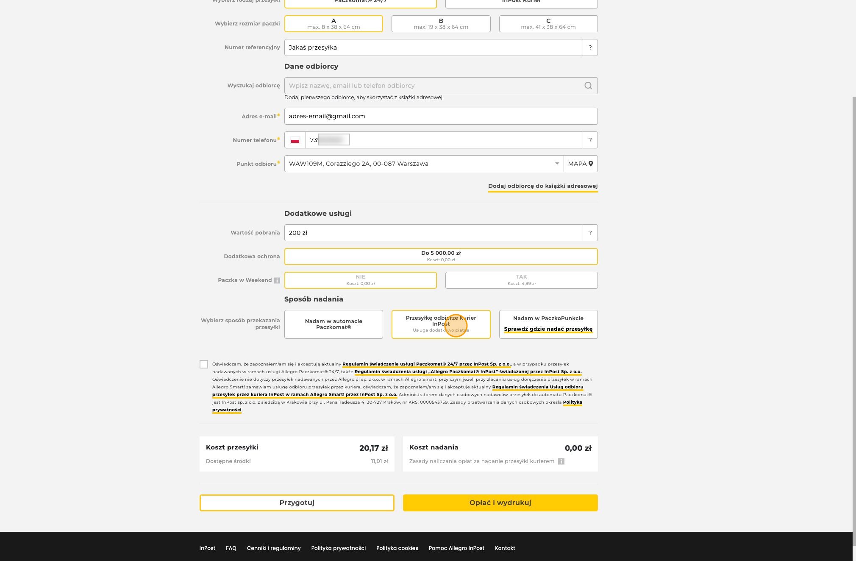856x561 pixels.
Task: Open Pomoc Allegro InPost footer link
Action: coord(456,548)
